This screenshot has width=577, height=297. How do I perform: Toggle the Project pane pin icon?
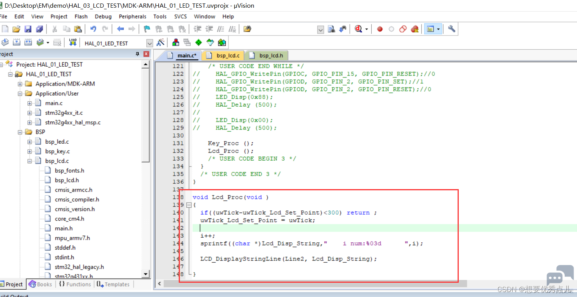click(138, 54)
